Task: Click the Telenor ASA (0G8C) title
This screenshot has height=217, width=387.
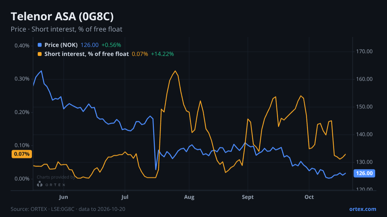Action: tap(62, 16)
